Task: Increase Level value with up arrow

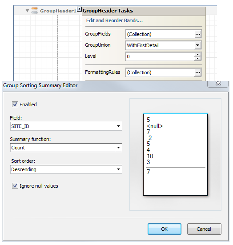Action: (198, 55)
